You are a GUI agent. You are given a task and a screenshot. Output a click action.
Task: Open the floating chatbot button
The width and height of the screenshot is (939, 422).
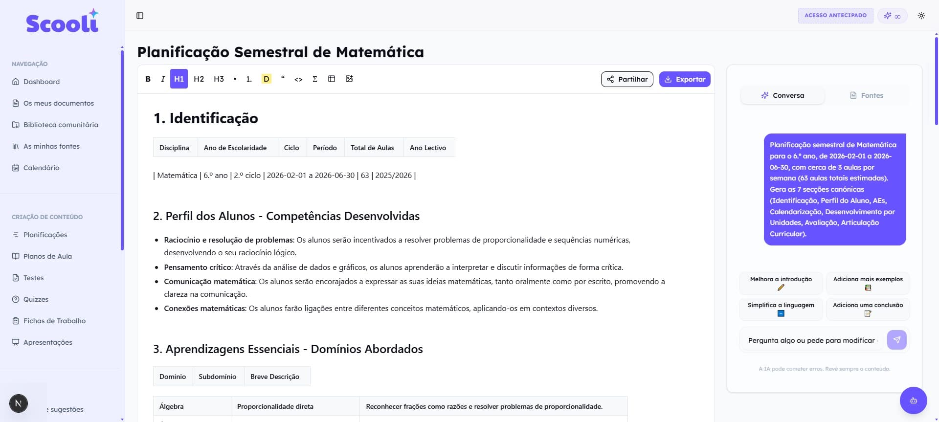(913, 400)
